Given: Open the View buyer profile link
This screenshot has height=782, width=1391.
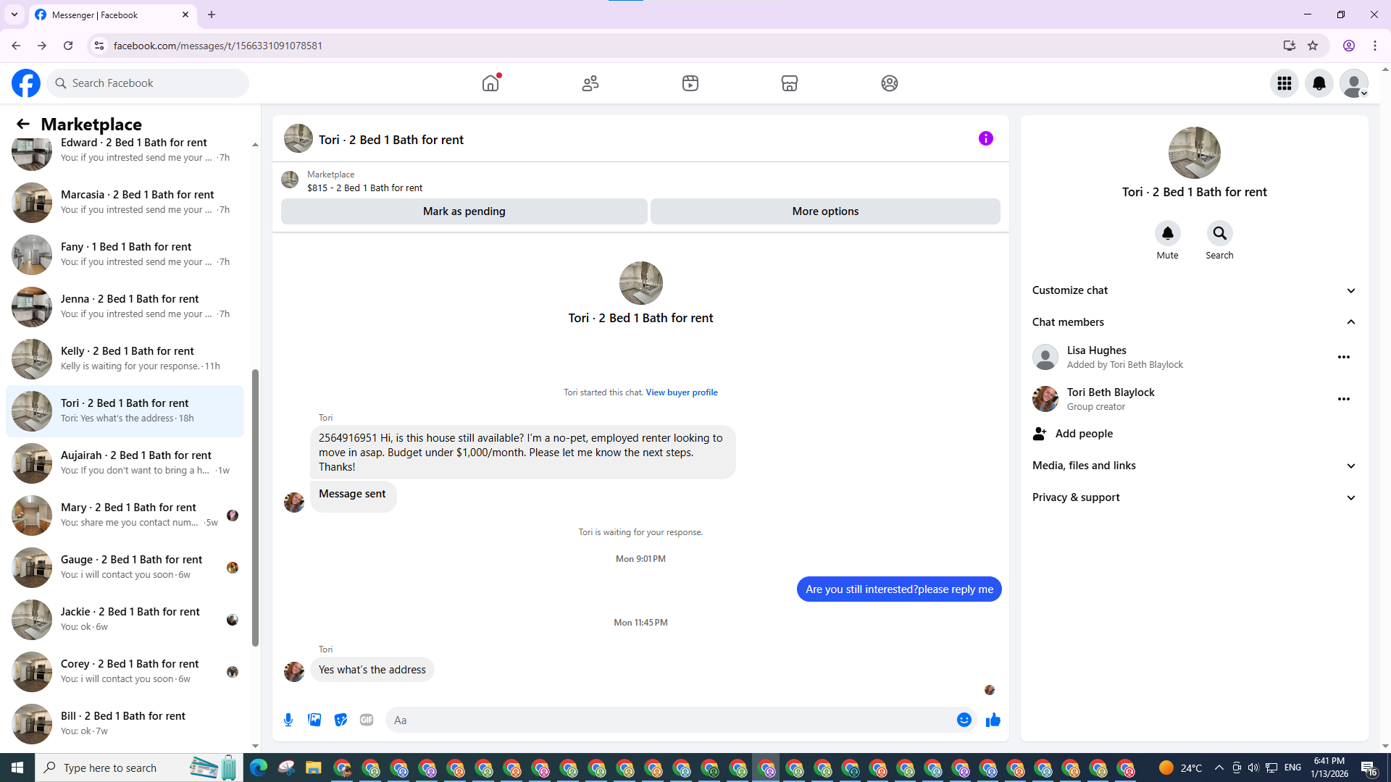Looking at the screenshot, I should 681,392.
